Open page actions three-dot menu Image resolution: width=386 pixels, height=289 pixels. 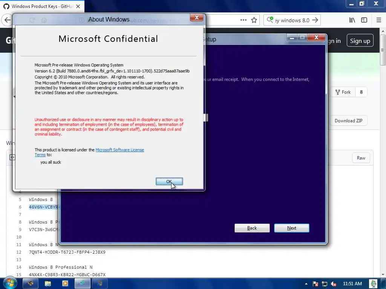click(243, 20)
